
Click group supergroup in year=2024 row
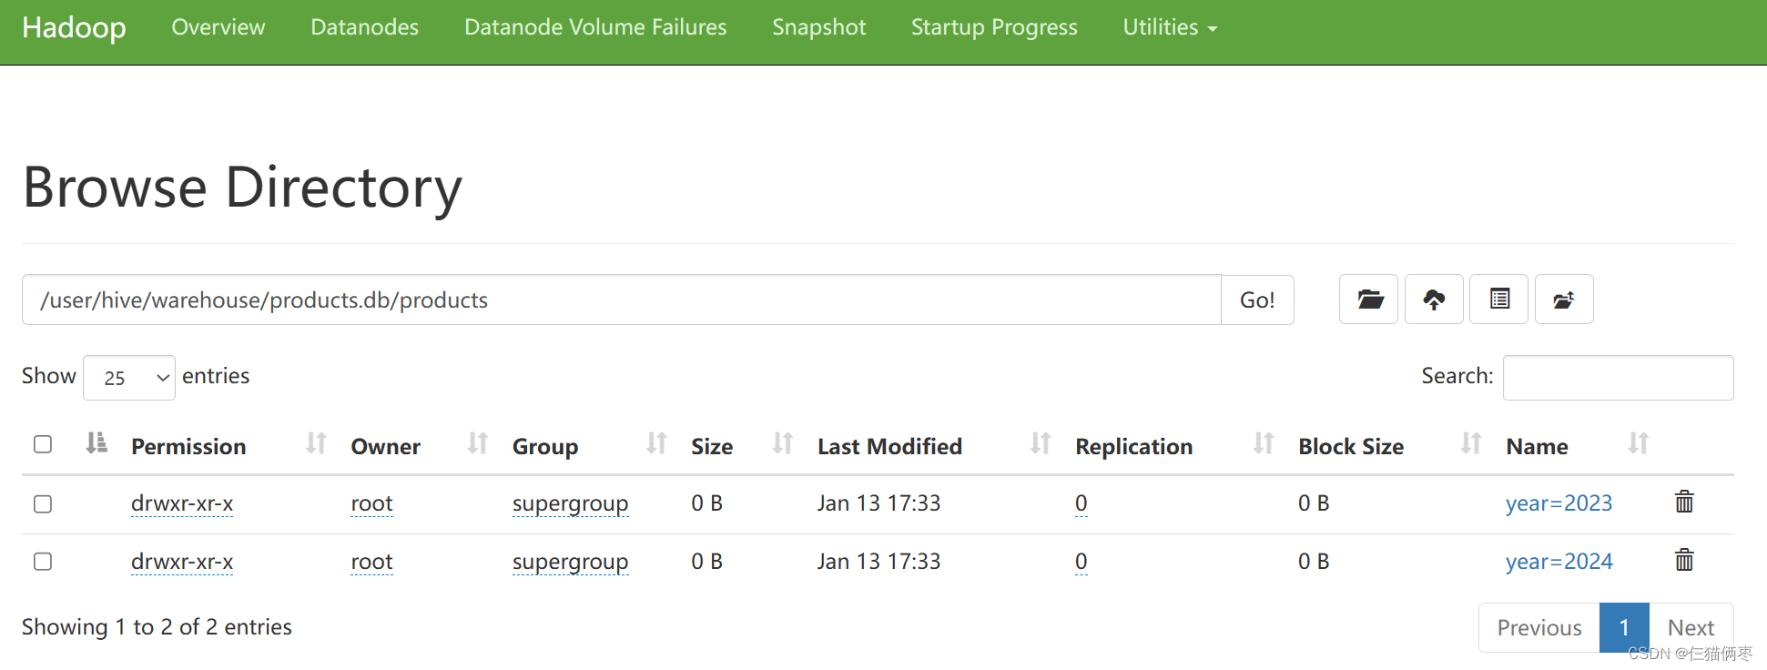(x=570, y=562)
